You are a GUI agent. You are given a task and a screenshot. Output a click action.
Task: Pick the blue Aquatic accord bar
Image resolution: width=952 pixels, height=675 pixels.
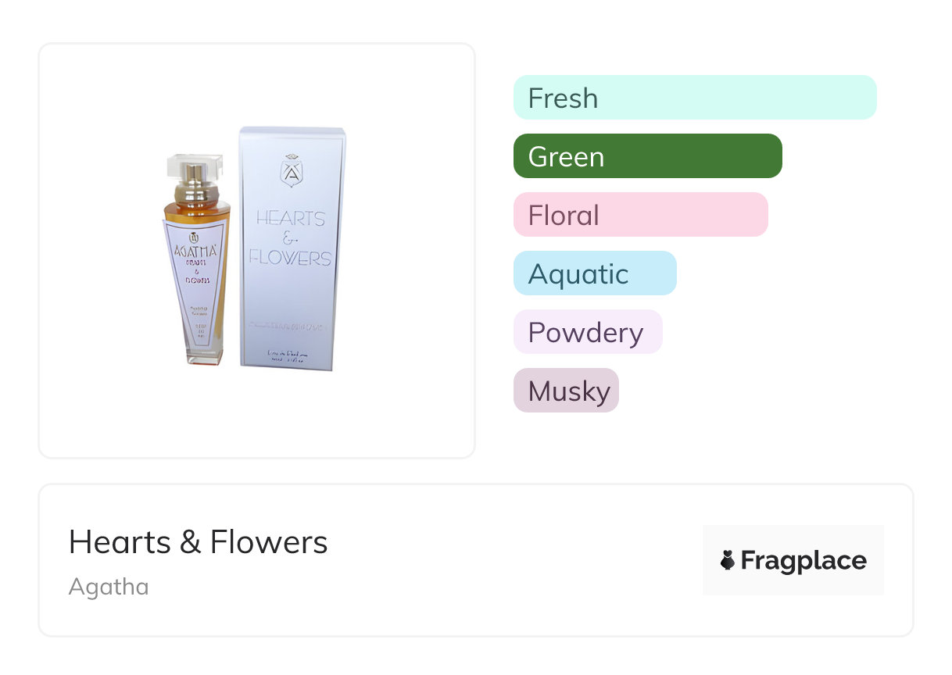pos(594,273)
